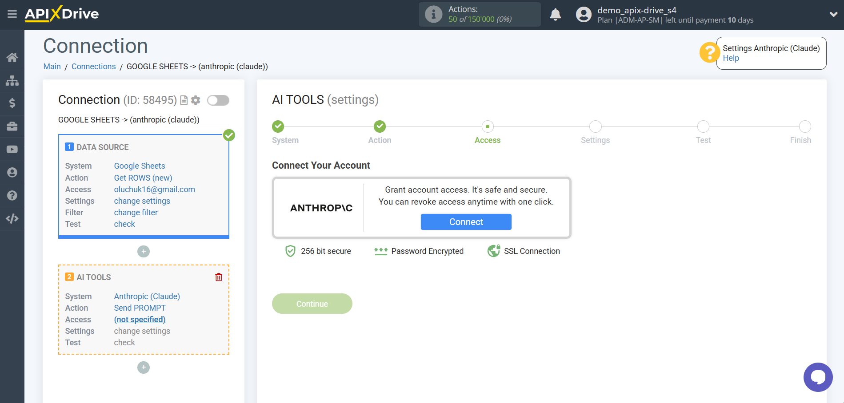
Task: Open the briefcase sidebar icon
Action: pyautogui.click(x=12, y=126)
